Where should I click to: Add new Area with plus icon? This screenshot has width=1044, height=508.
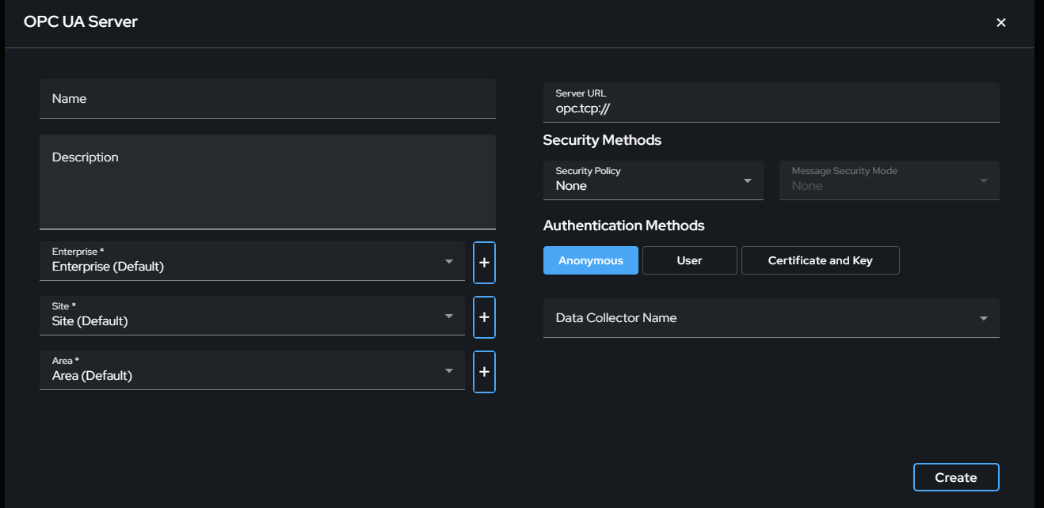tap(484, 372)
